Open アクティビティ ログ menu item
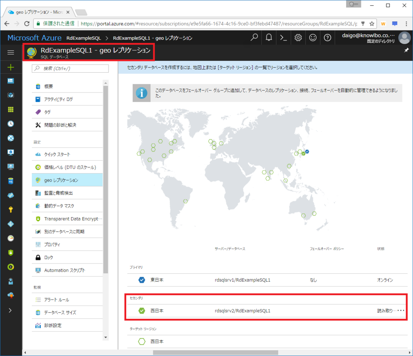The height and width of the screenshot is (356, 413). pyautogui.click(x=67, y=99)
